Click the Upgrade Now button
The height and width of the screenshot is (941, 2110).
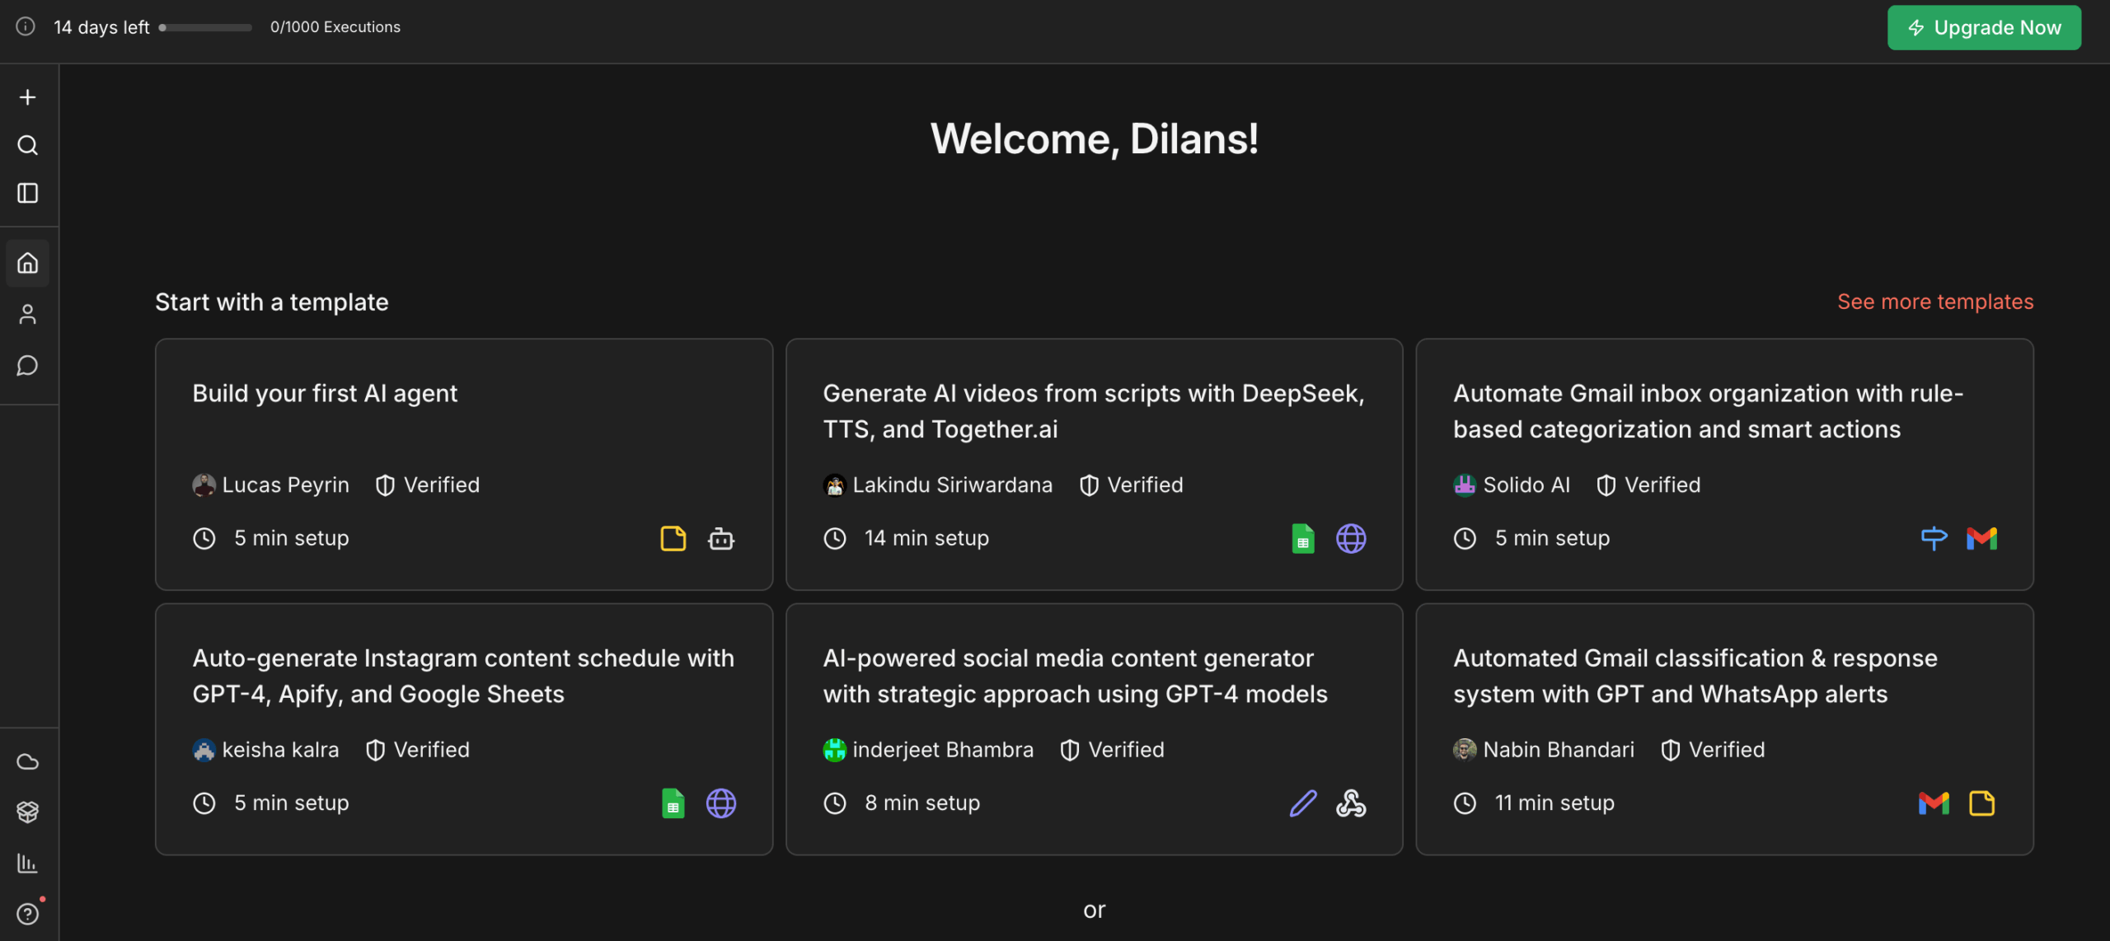pos(1984,28)
